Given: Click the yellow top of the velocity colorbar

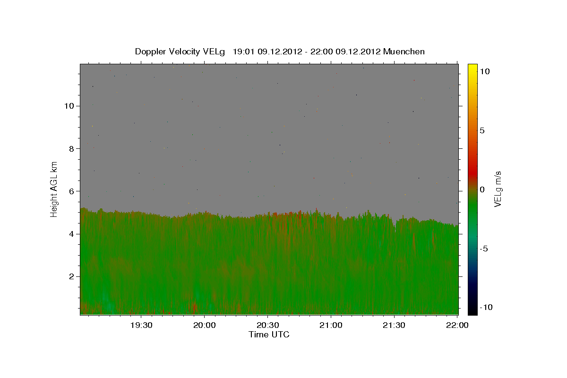Looking at the screenshot, I should (472, 69).
